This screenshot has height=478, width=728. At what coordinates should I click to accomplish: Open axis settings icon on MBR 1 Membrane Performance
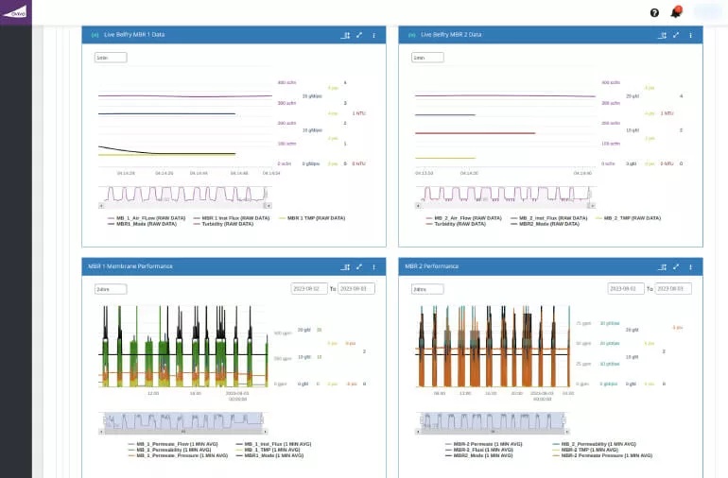pyautogui.click(x=345, y=266)
